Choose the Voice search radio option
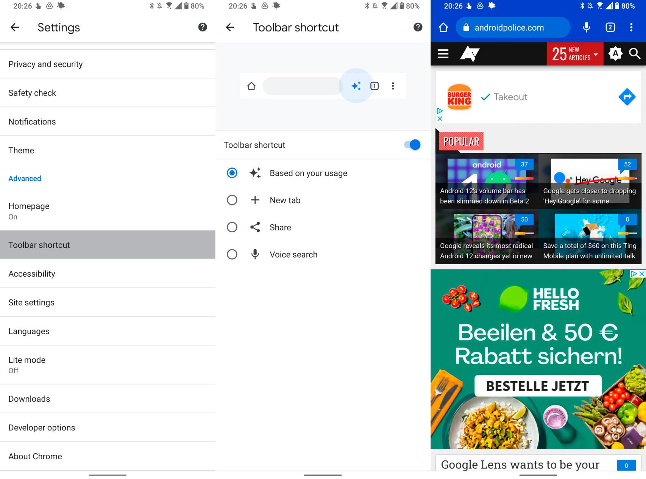 tap(232, 254)
